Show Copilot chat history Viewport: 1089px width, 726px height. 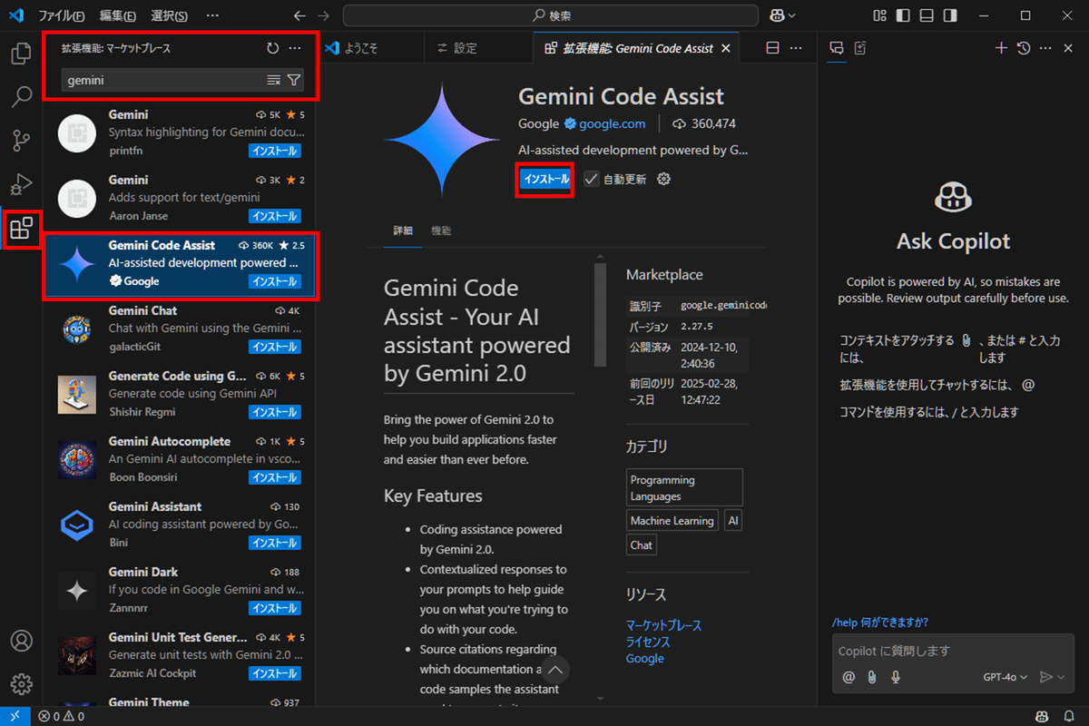tap(1024, 48)
